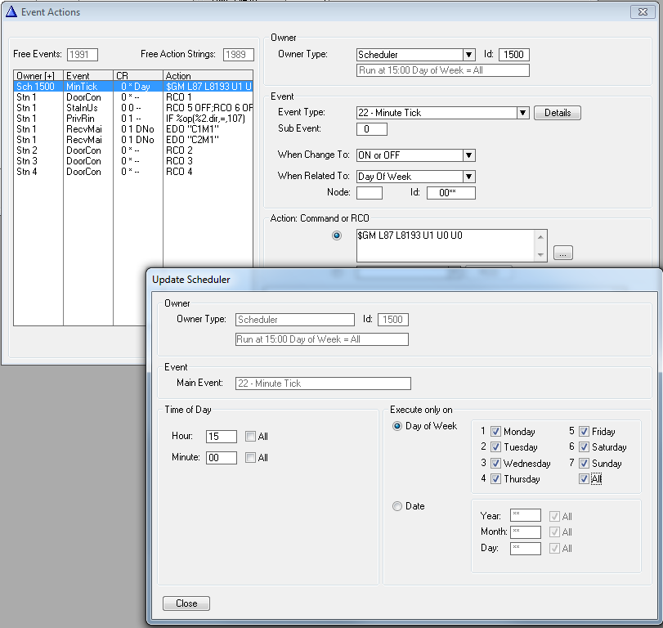Toggle the Friday checkbox
Image resolution: width=663 pixels, height=628 pixels.
click(x=584, y=432)
